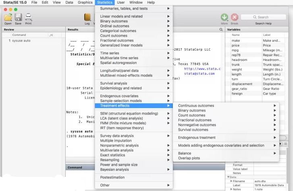293x191 pixels.
Task: Open Continuous outcomes under Treatment effects
Action: pyautogui.click(x=226, y=106)
